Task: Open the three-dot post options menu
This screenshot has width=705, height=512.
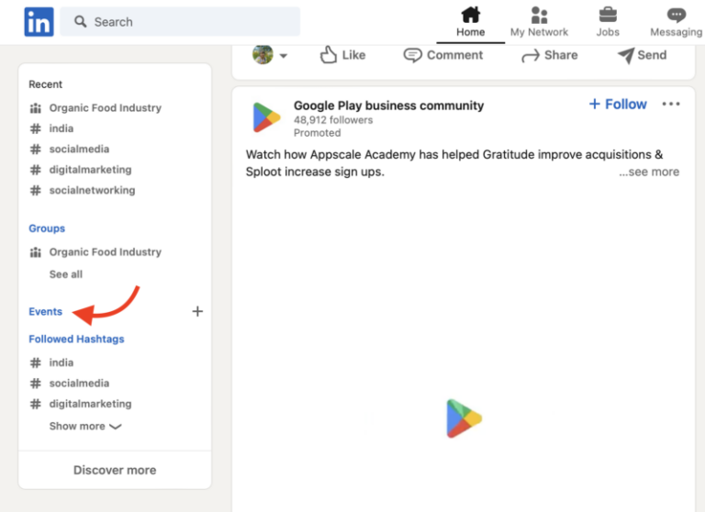Action: tap(671, 104)
